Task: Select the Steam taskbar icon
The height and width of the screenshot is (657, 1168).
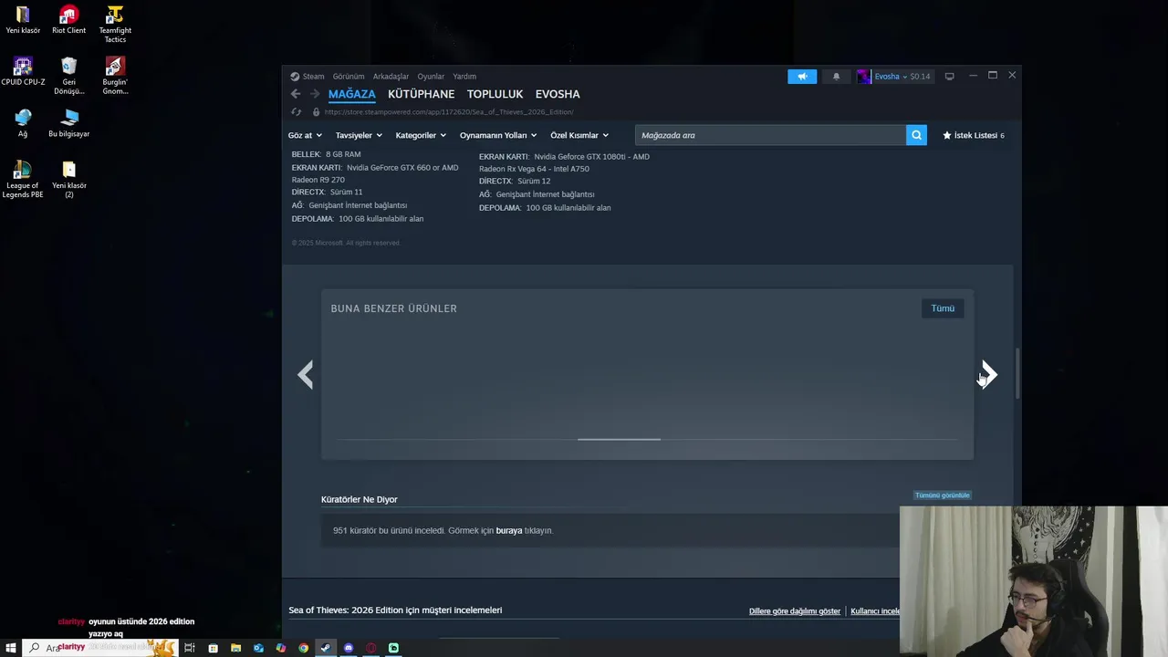Action: click(x=325, y=648)
